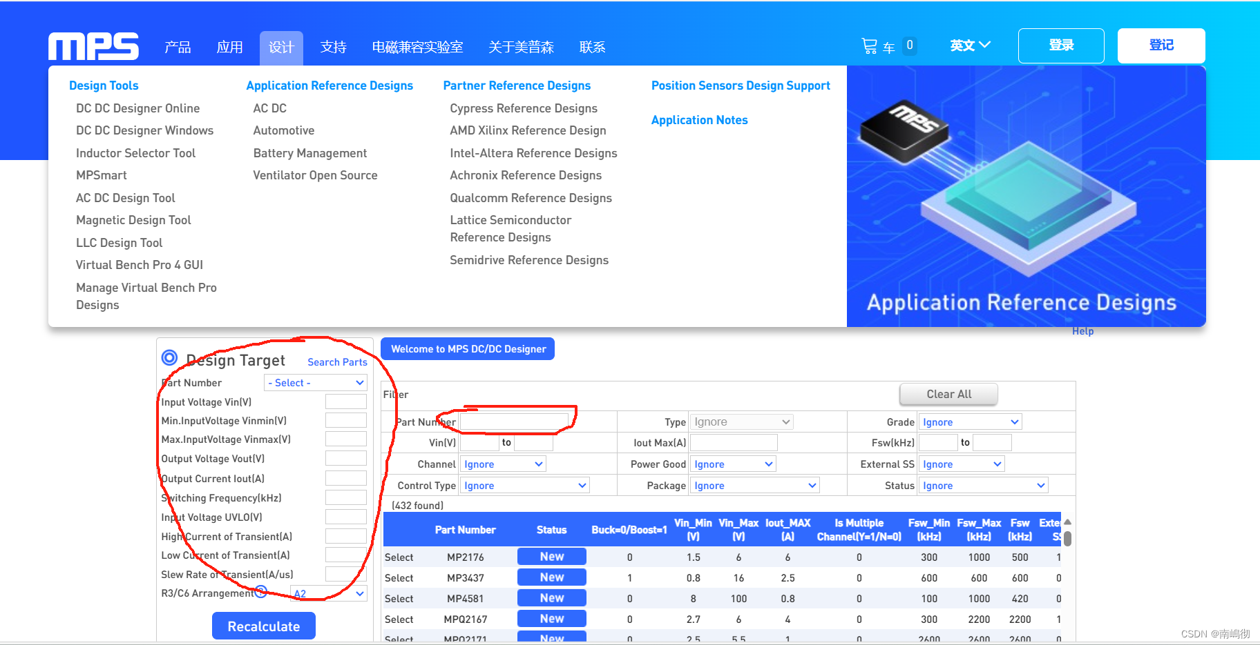Open the 联系 menu
This screenshot has height=645, width=1260.
(592, 47)
